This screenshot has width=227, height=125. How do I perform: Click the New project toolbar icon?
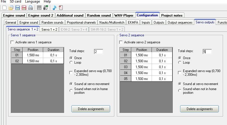pyautogui.click(x=4, y=8)
